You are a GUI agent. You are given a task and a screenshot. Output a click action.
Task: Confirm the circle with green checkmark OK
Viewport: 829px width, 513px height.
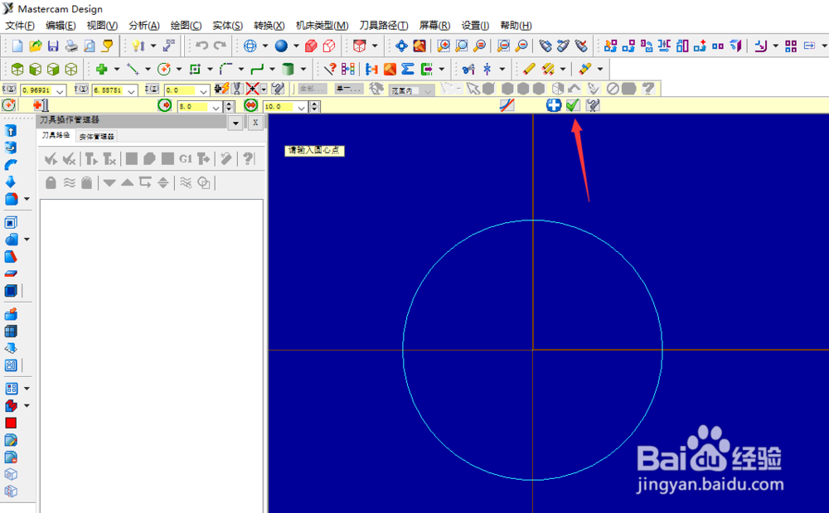pyautogui.click(x=573, y=105)
